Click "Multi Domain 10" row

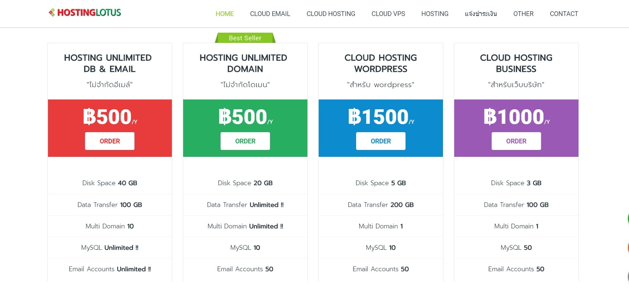[110, 226]
